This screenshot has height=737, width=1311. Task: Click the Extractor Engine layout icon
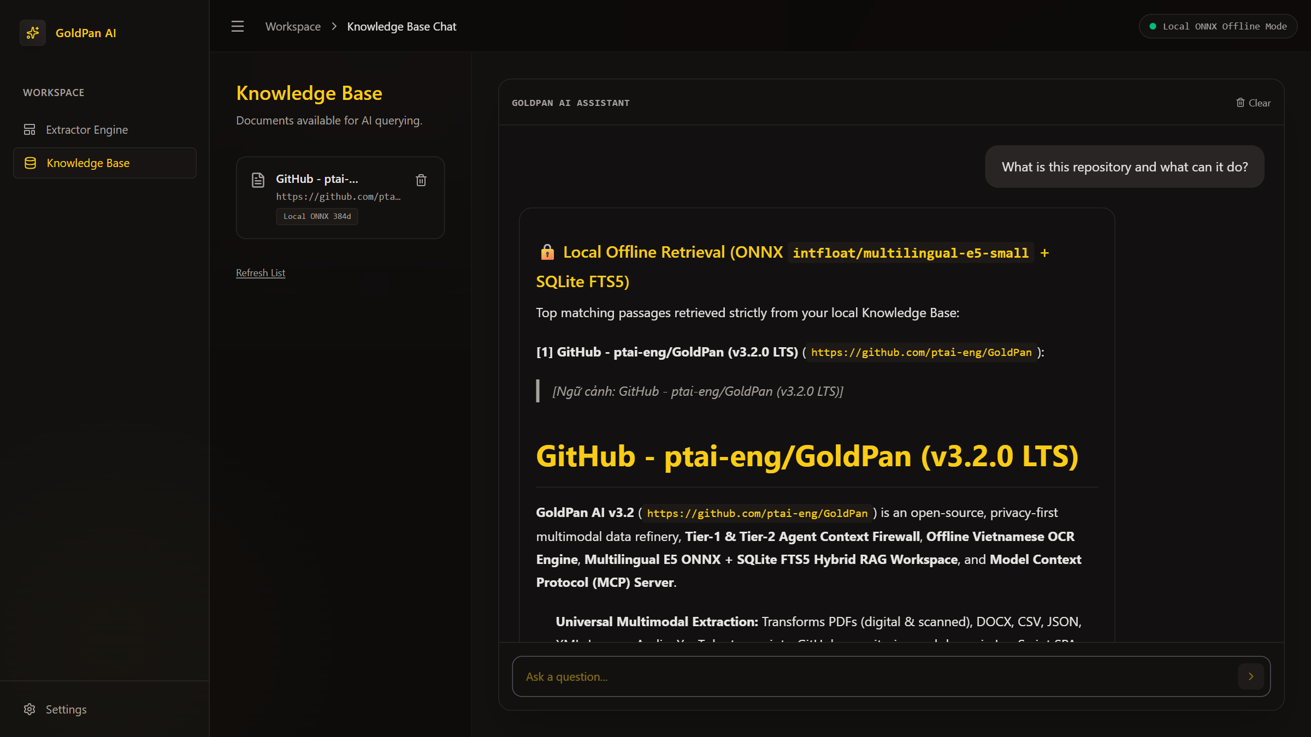pos(29,129)
